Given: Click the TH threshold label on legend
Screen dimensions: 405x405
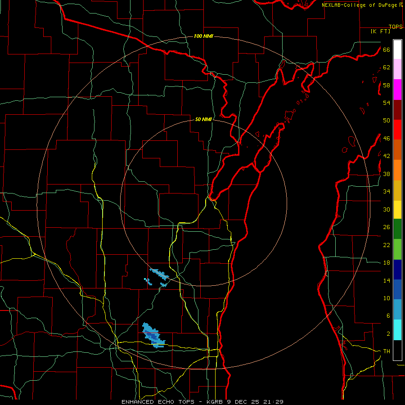Looking at the screenshot, I should (387, 351).
